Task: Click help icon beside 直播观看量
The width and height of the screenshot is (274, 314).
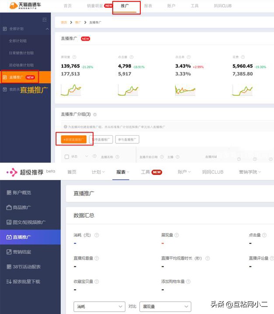Action: [97, 258]
